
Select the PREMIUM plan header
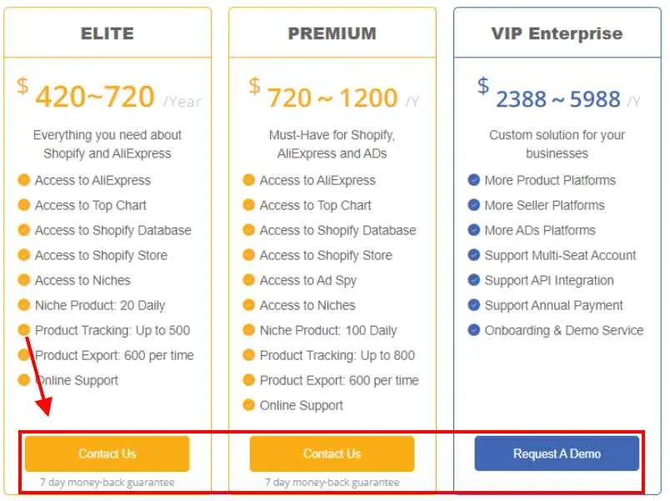pos(332,33)
